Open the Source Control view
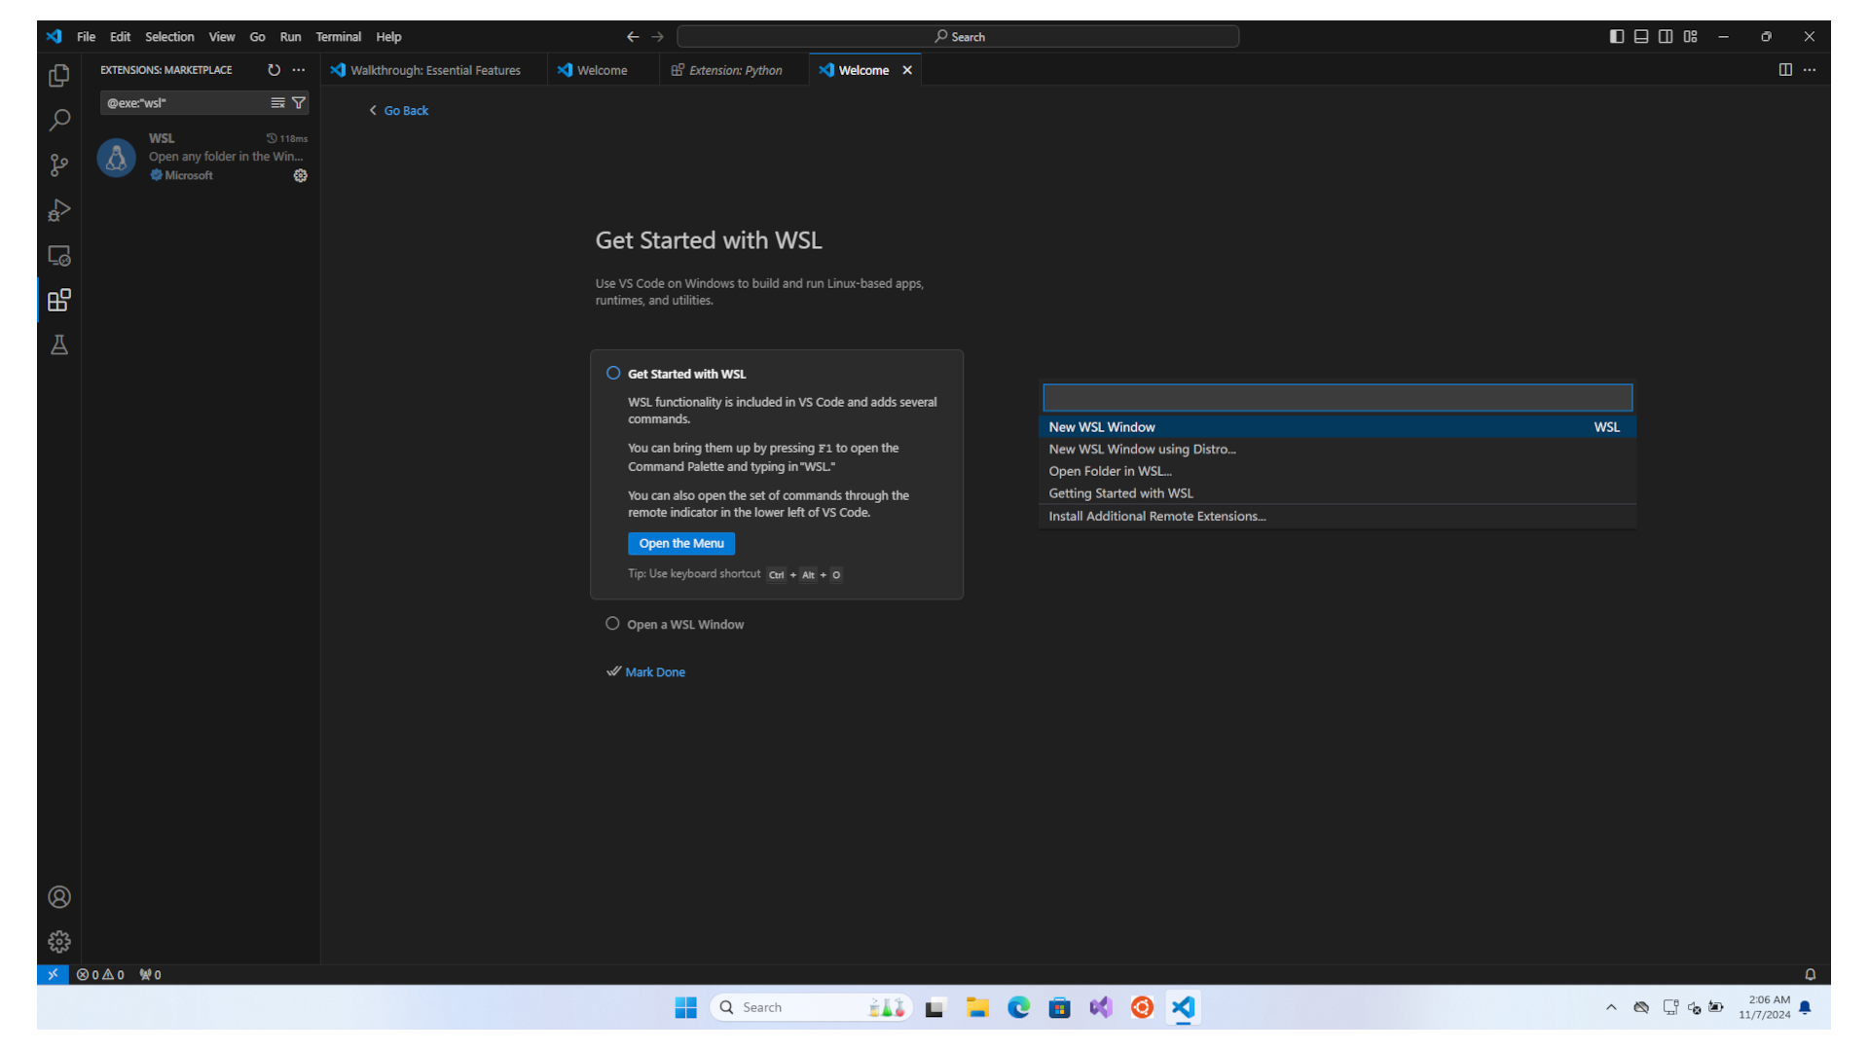Screen dimensions: 1869x1051 pos(59,165)
